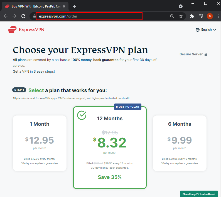This screenshot has width=221, height=197.
Task: Expand the English language dropdown chevron
Action: point(215,30)
